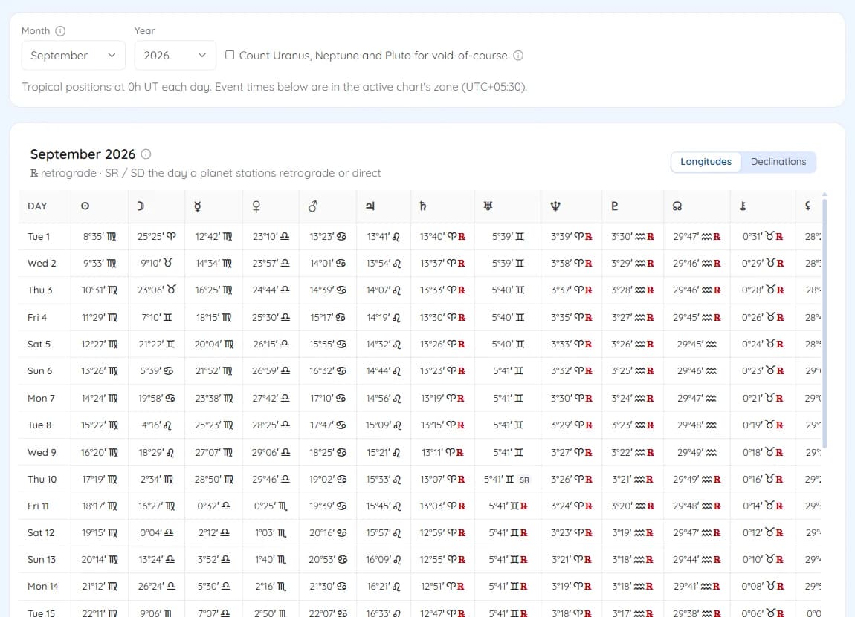The image size is (855, 617).
Task: Click Pluto position 3°23' on Tue 8
Action: click(633, 425)
